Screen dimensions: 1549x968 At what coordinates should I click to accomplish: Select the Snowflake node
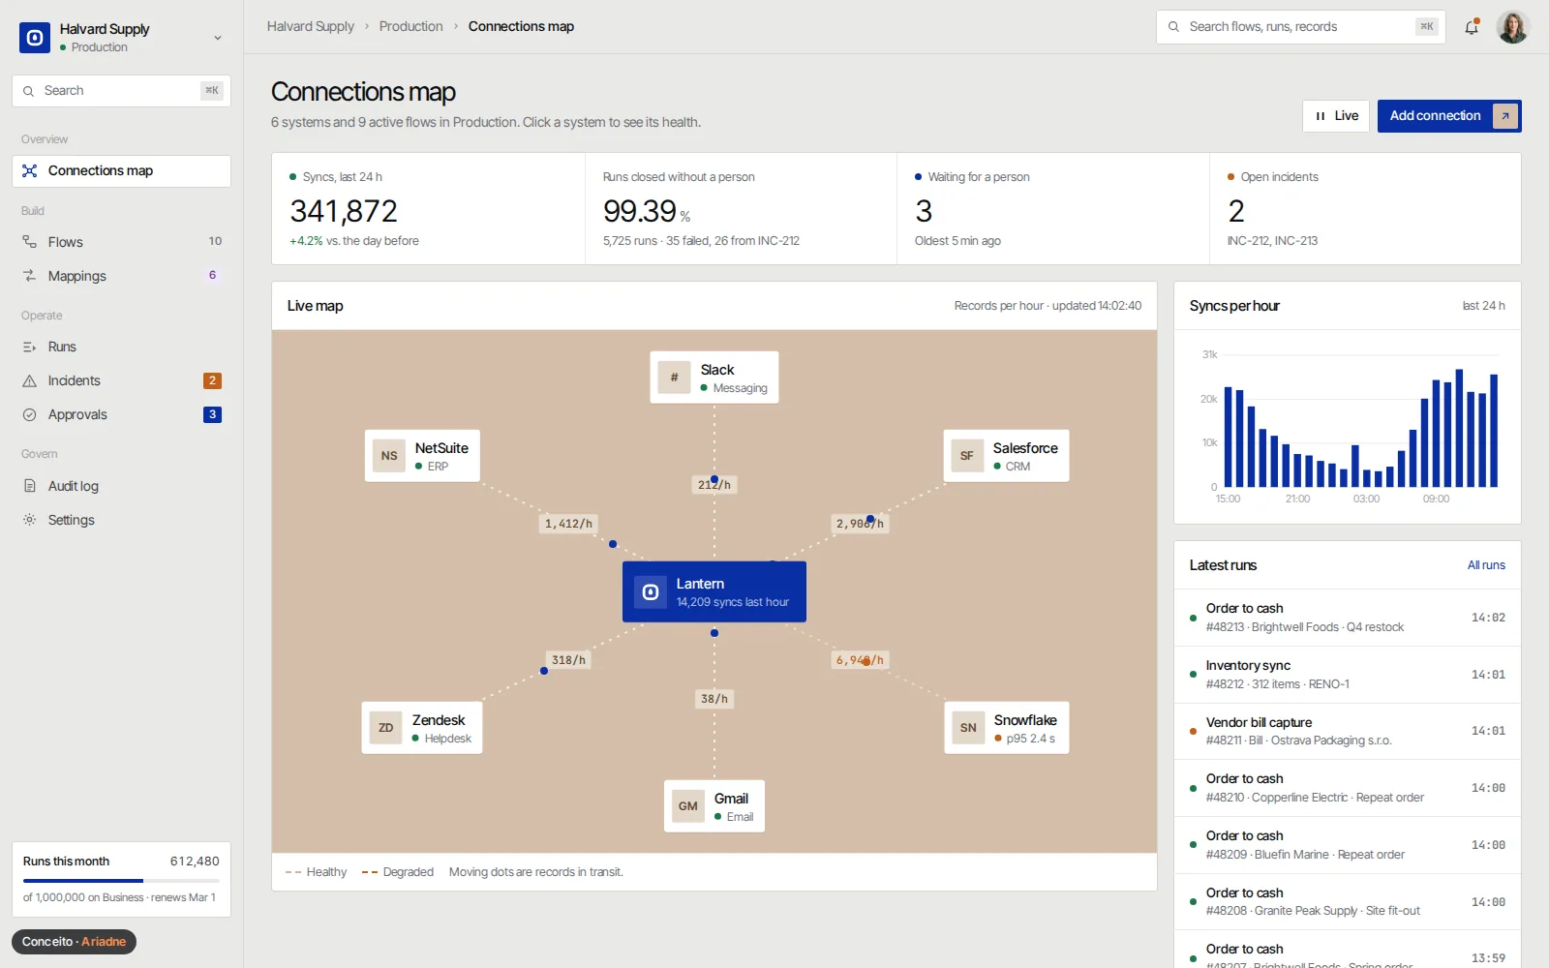pyautogui.click(x=1007, y=728)
